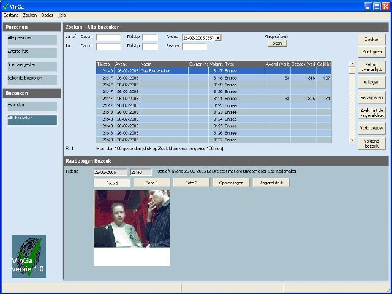Select the row with Volgnr 3127

(x=214, y=140)
